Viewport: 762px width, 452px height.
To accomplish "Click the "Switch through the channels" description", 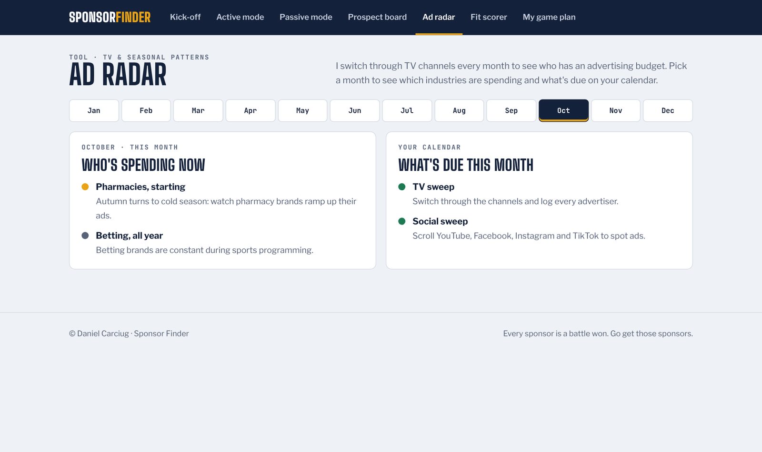I will (515, 202).
